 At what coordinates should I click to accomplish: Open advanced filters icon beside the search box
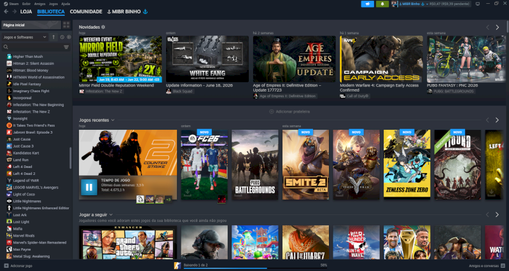66,47
